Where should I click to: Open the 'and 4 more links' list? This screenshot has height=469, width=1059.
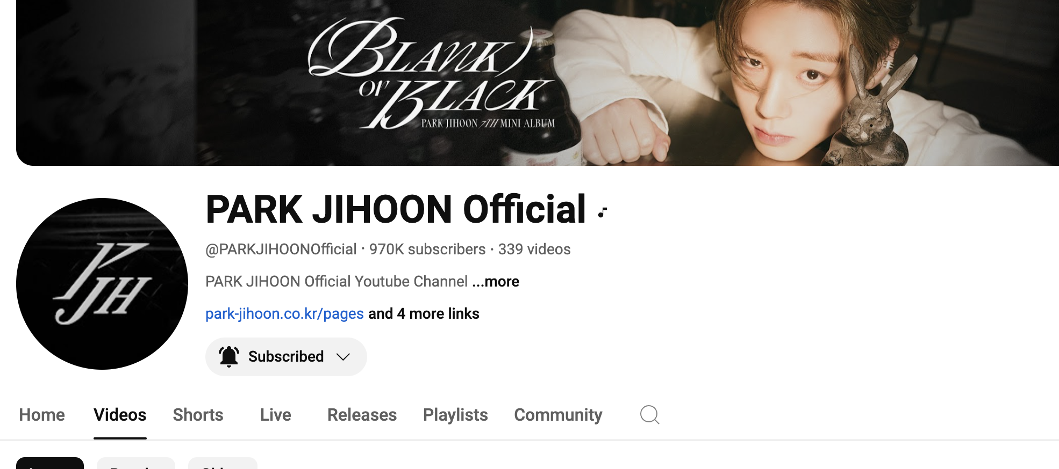pos(424,314)
